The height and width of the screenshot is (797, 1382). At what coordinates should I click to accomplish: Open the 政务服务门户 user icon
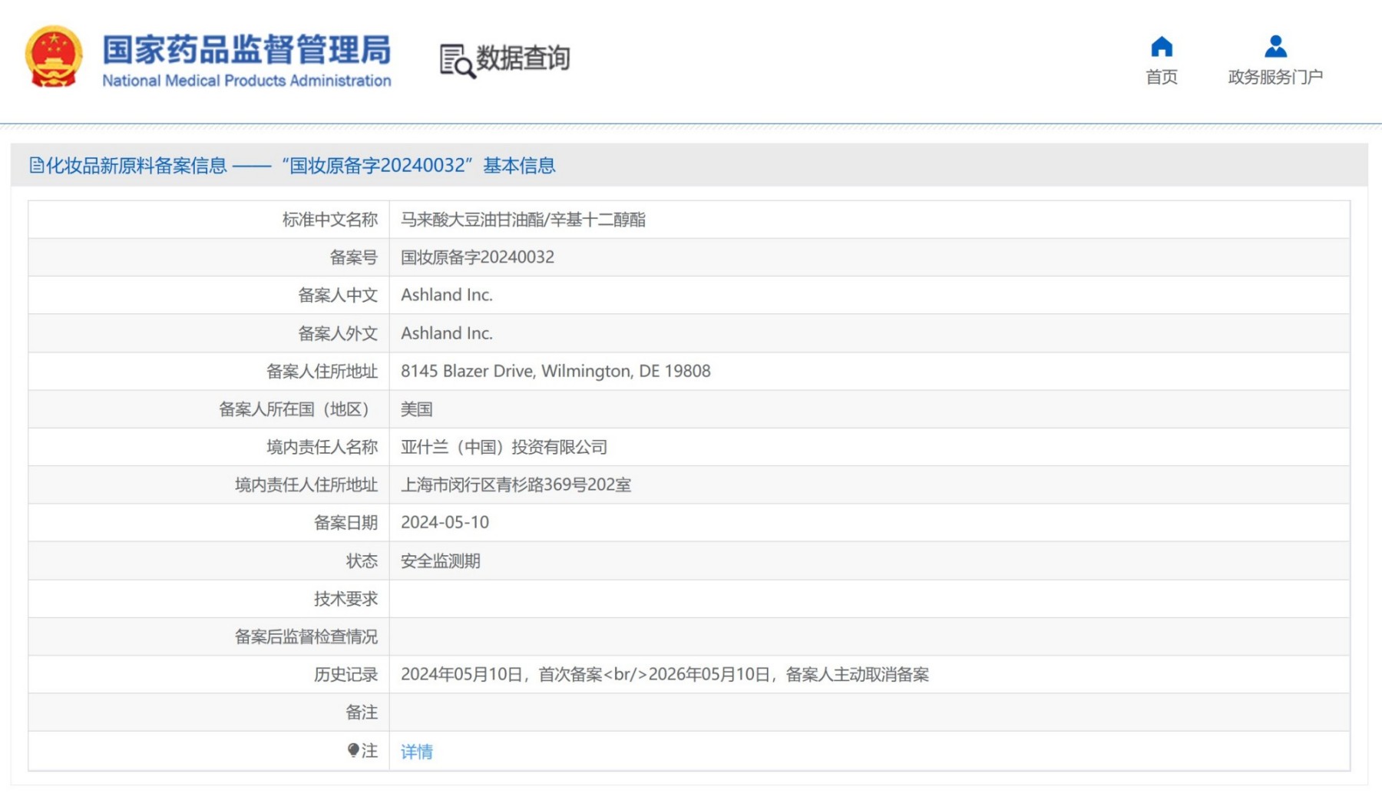click(x=1275, y=47)
